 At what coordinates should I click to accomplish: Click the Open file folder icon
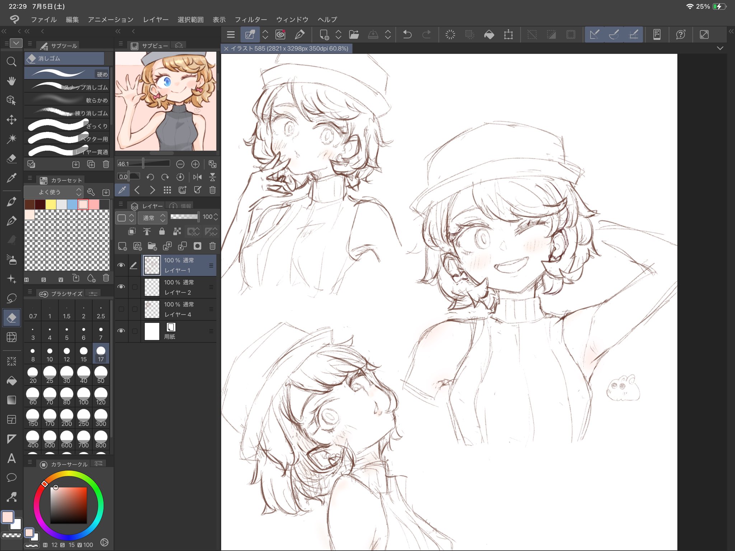354,34
